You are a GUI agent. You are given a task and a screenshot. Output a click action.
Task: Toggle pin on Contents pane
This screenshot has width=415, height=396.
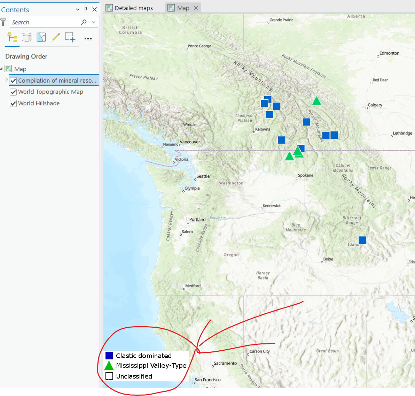tap(86, 9)
